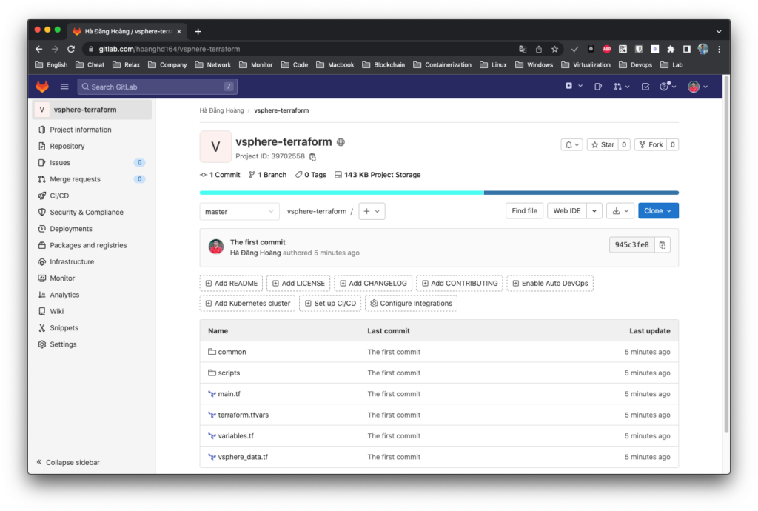Click the Web IDE button
Viewport: 758px width, 511px height.
tap(566, 211)
